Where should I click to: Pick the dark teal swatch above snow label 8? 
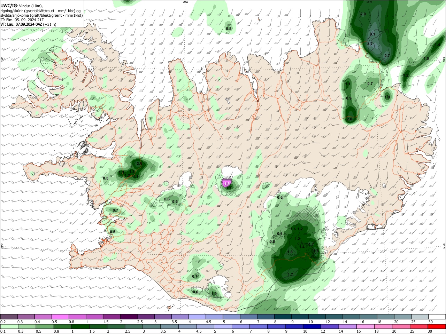point(282,317)
